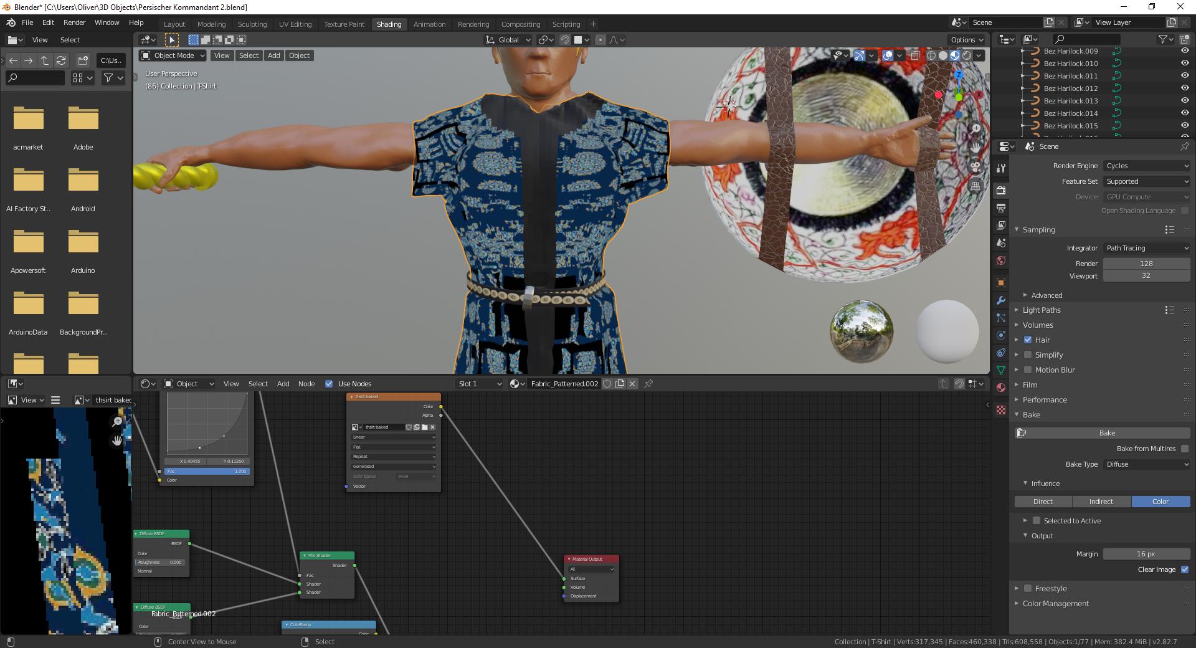This screenshot has width=1196, height=648.
Task: Open the Material properties tab
Action: point(1000,388)
